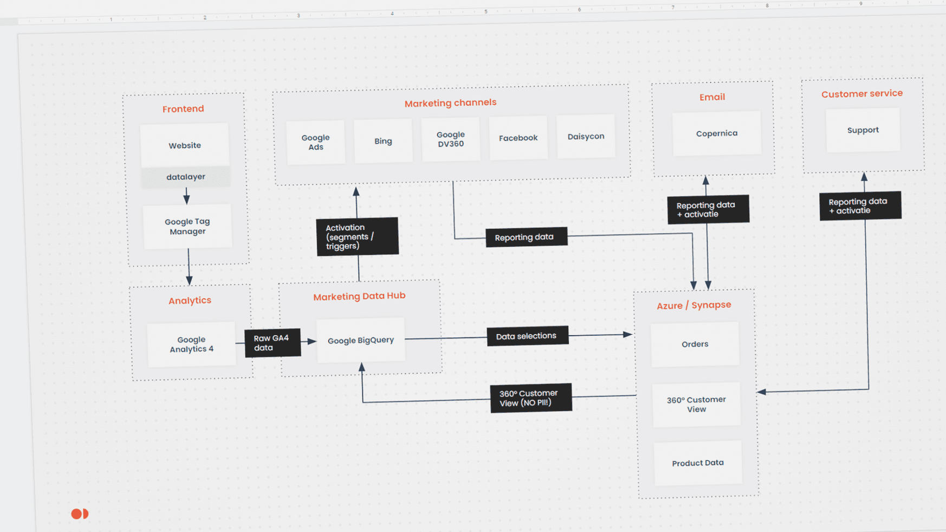Select the Bing channel box
This screenshot has width=946, height=532.
[x=383, y=141]
